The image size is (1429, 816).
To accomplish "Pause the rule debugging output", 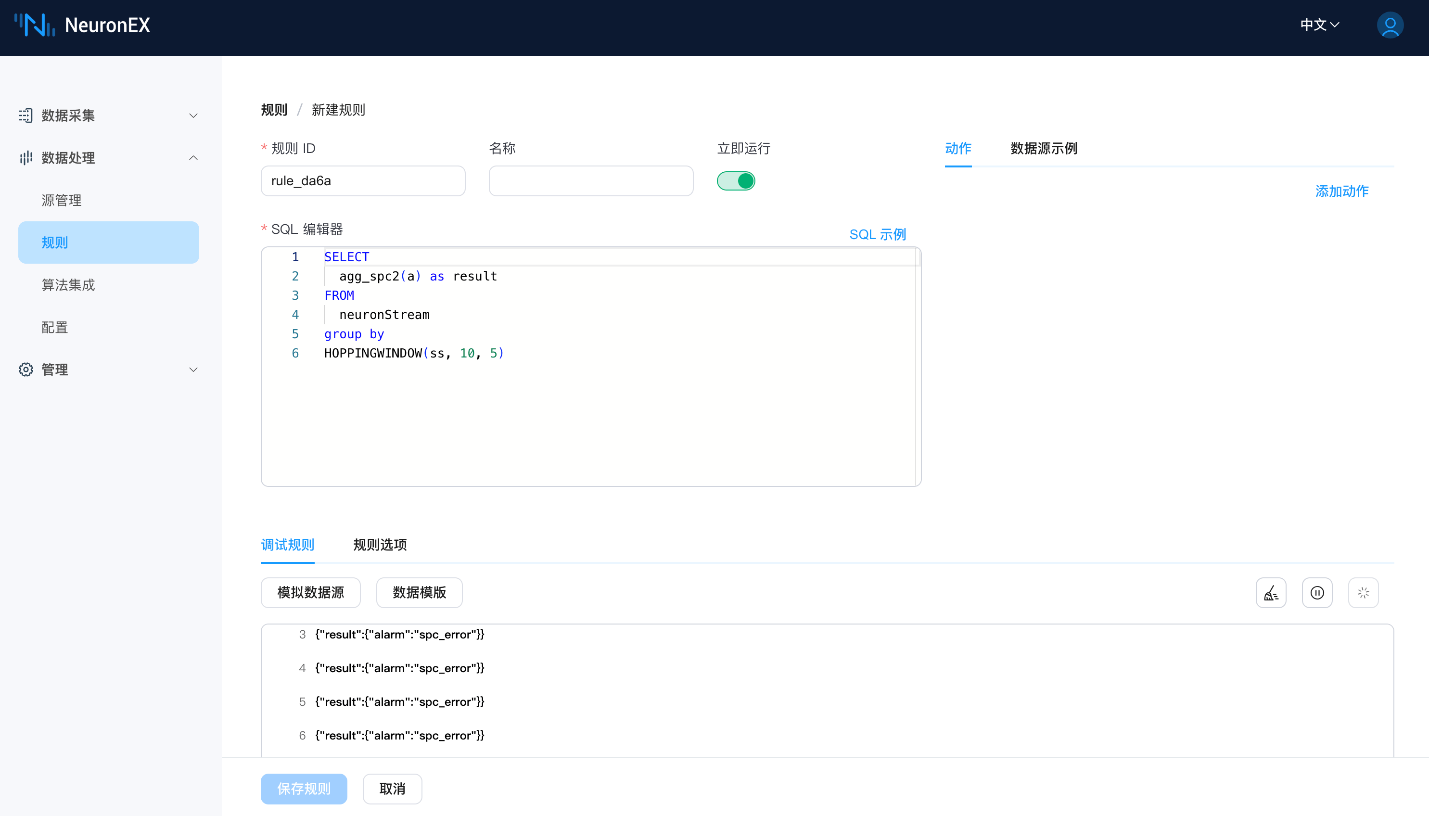I will pyautogui.click(x=1316, y=592).
